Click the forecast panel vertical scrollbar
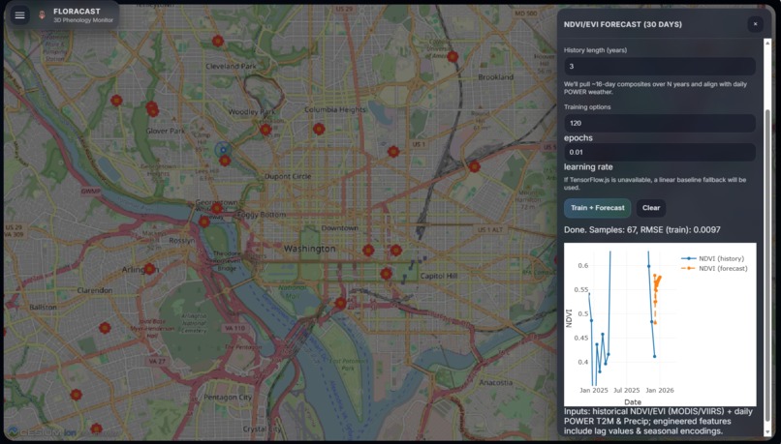The width and height of the screenshot is (781, 444). [x=767, y=263]
